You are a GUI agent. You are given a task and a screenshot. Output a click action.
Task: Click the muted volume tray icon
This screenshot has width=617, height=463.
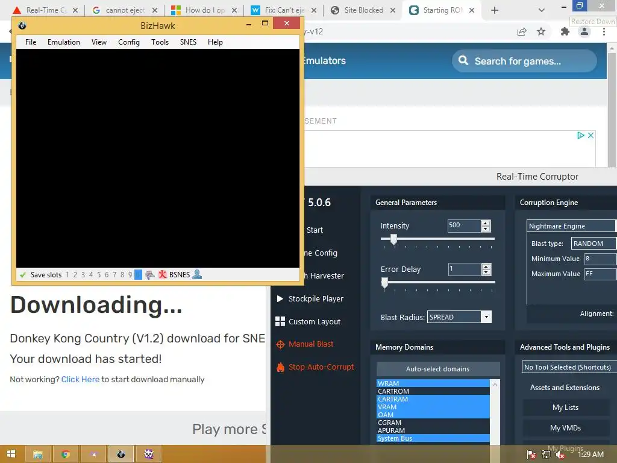[560, 455]
